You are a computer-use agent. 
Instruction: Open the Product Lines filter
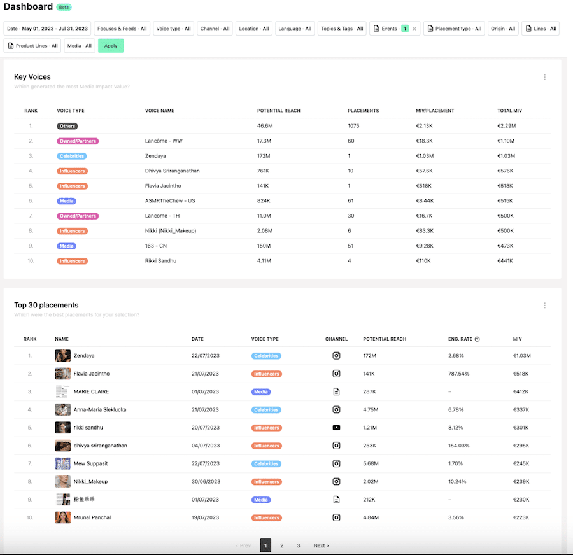point(32,46)
